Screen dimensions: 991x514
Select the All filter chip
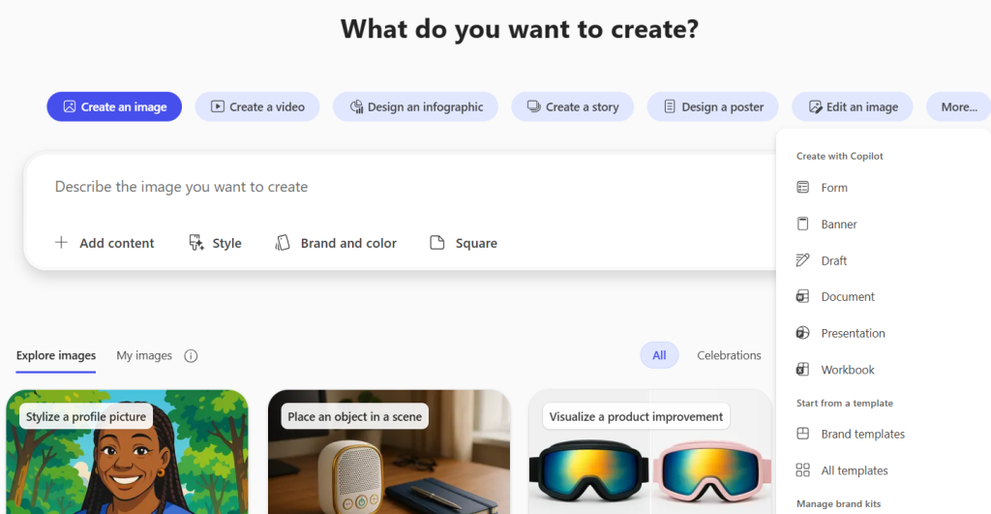coord(659,355)
